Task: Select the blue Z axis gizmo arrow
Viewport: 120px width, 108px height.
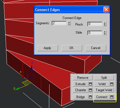Action: [32, 68]
